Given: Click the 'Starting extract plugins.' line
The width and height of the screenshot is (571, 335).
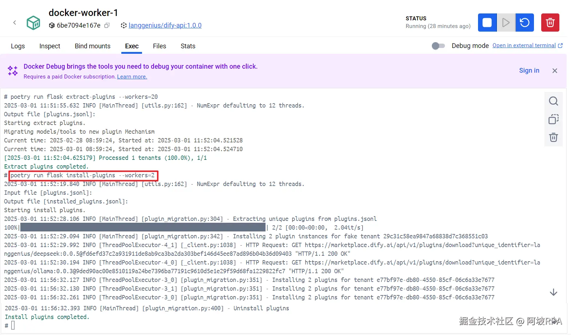Looking at the screenshot, I should (x=45, y=123).
